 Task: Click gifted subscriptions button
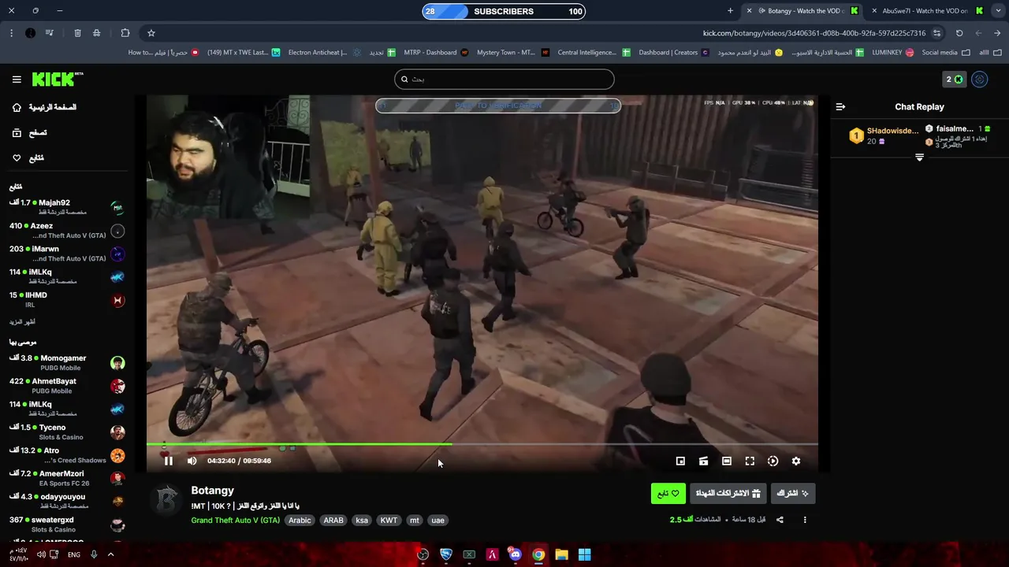[x=728, y=494]
